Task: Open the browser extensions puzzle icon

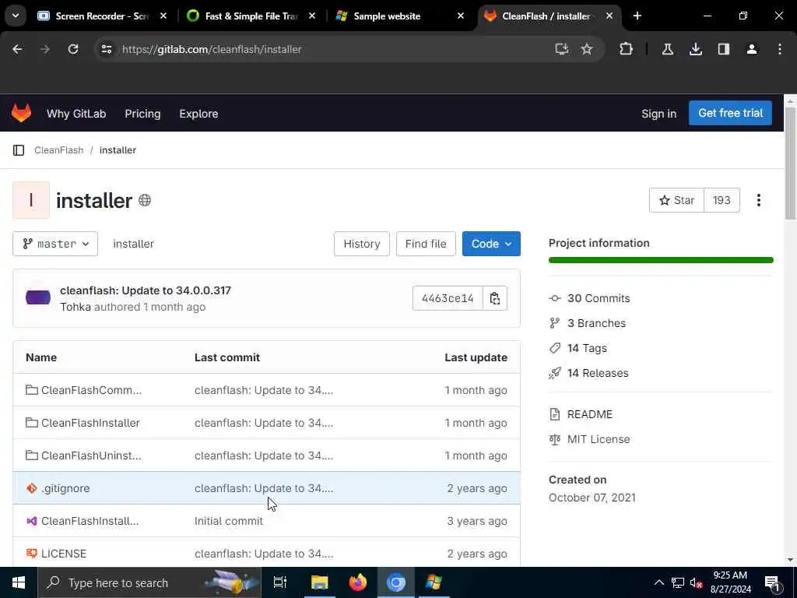Action: (627, 49)
